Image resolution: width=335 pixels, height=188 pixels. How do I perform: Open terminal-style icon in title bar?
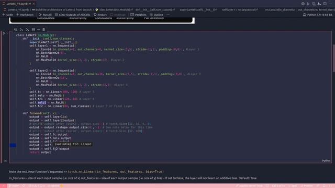click(x=319, y=4)
